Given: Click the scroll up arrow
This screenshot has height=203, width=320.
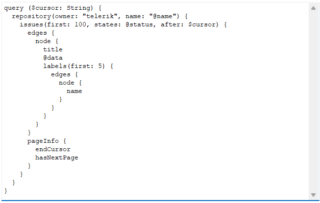Looking at the screenshot, I should click(313, 8).
